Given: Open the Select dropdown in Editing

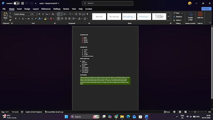Looking at the screenshot, I should click(x=178, y=20).
